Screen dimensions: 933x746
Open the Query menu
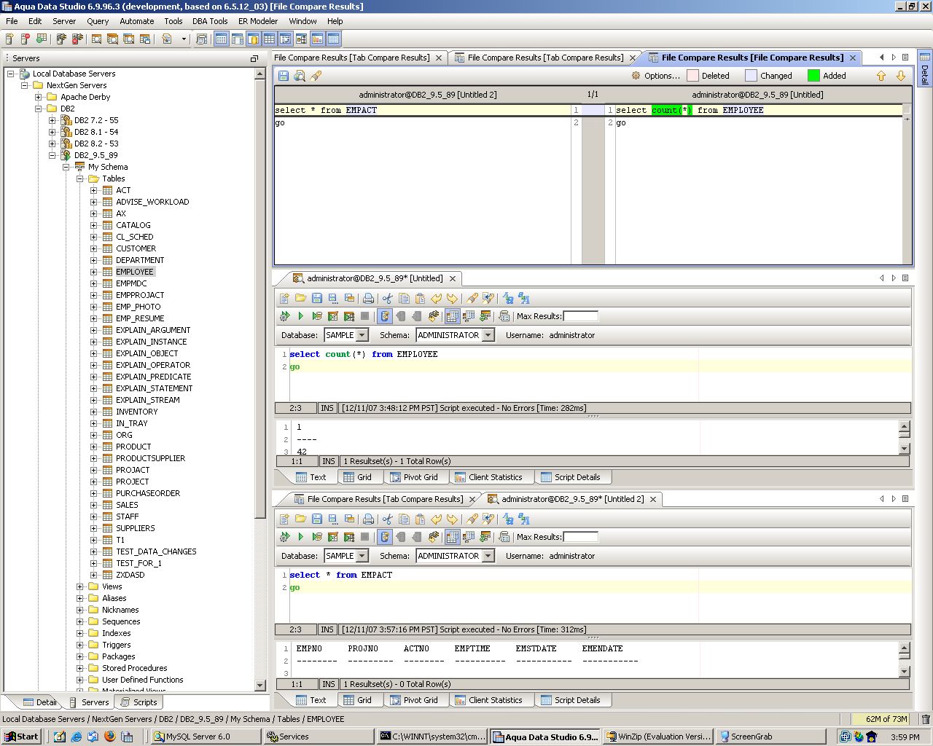click(98, 21)
